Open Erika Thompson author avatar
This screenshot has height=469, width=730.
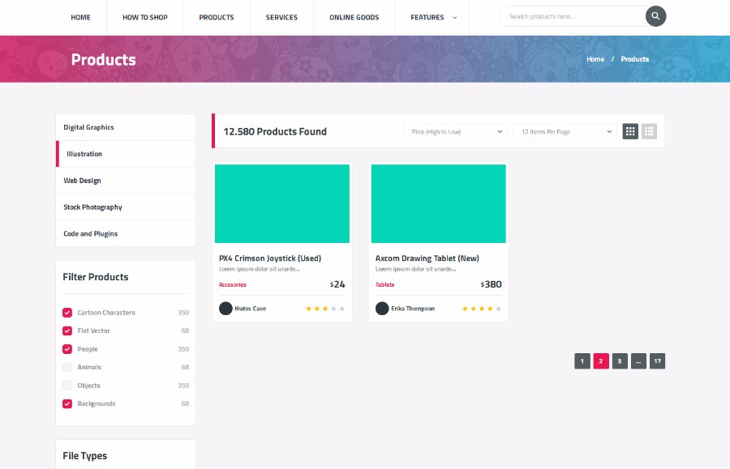pyautogui.click(x=382, y=309)
